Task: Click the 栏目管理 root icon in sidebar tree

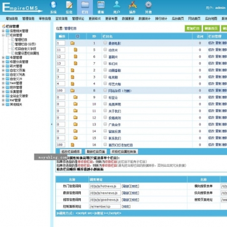Action: tap(4, 26)
